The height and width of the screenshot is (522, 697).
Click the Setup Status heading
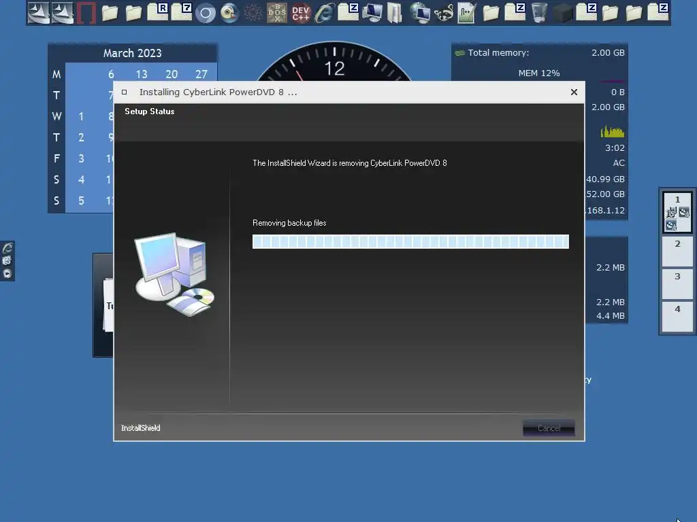pyautogui.click(x=149, y=111)
